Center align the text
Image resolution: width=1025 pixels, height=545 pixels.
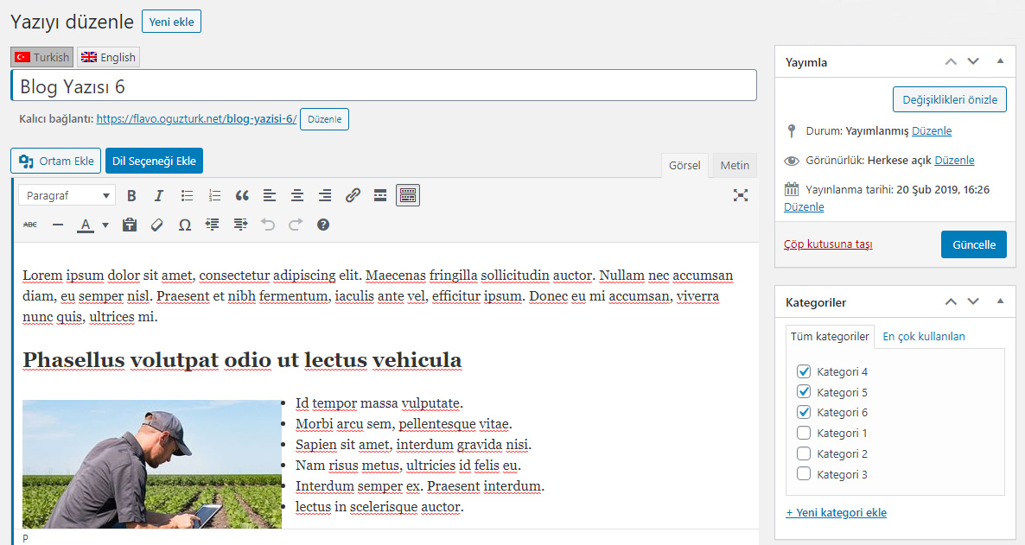(x=297, y=195)
